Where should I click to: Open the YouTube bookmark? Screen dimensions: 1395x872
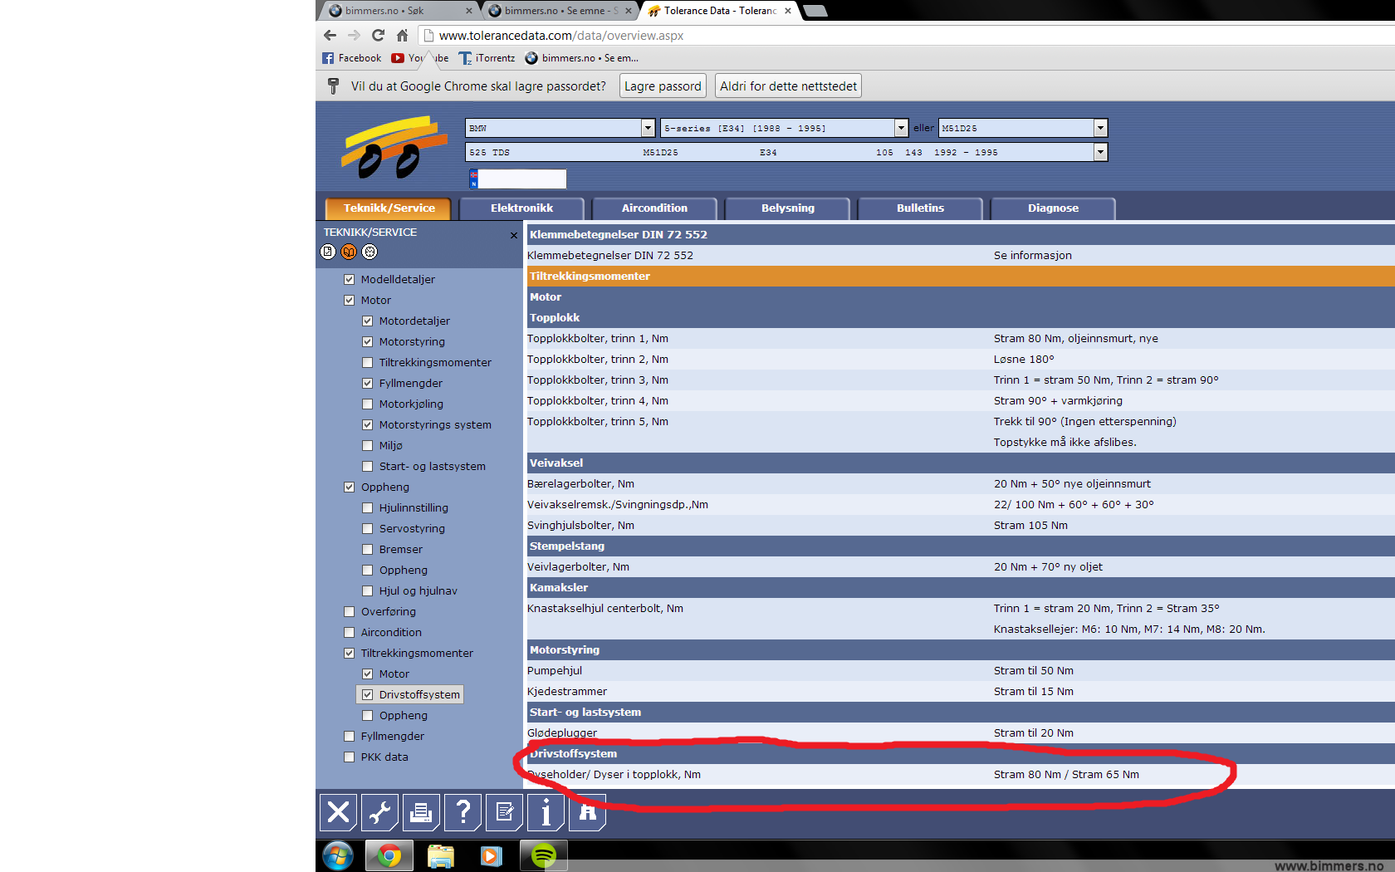(420, 58)
